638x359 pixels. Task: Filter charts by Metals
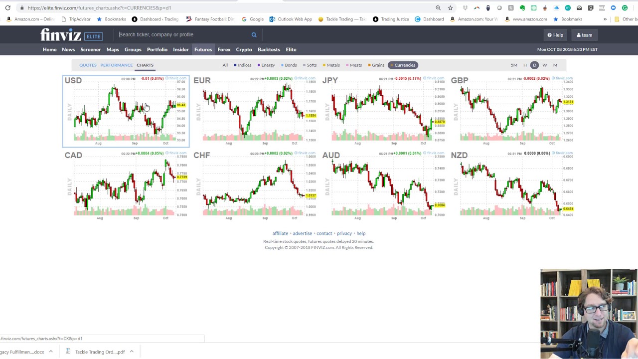click(331, 65)
